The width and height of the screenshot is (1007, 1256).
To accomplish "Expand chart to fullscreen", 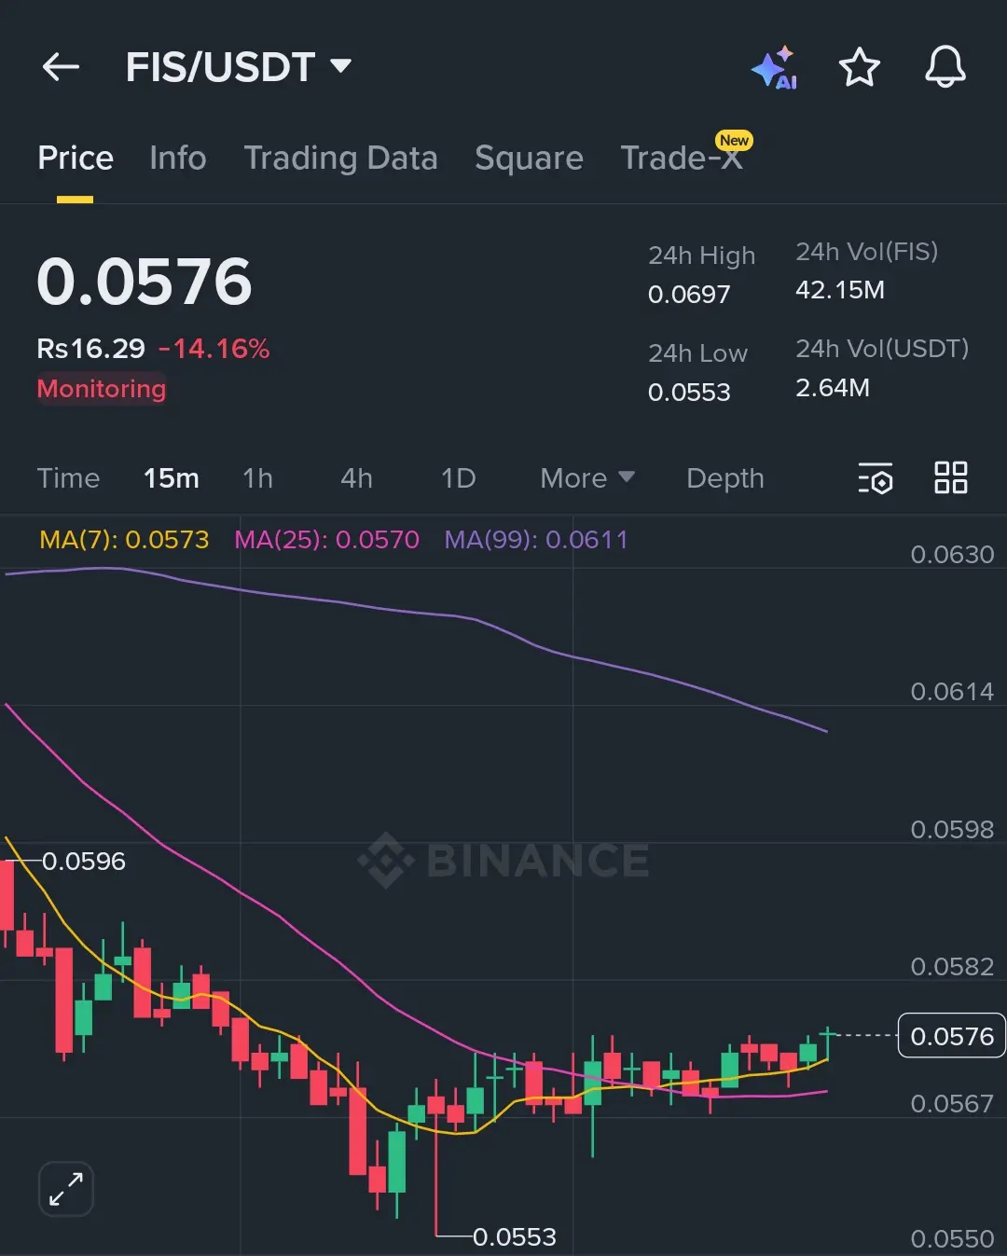I will pos(66,1189).
